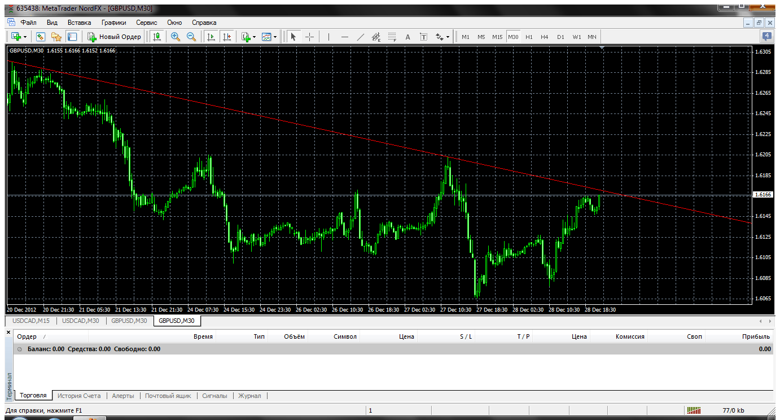Select the cursor arrow tool
Screen dimensions: 780x420
(x=293, y=37)
